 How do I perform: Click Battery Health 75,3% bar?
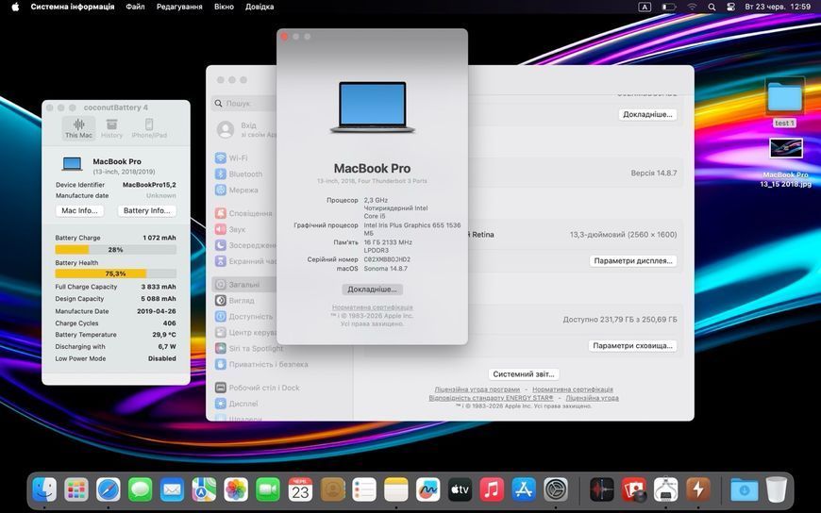115,273
